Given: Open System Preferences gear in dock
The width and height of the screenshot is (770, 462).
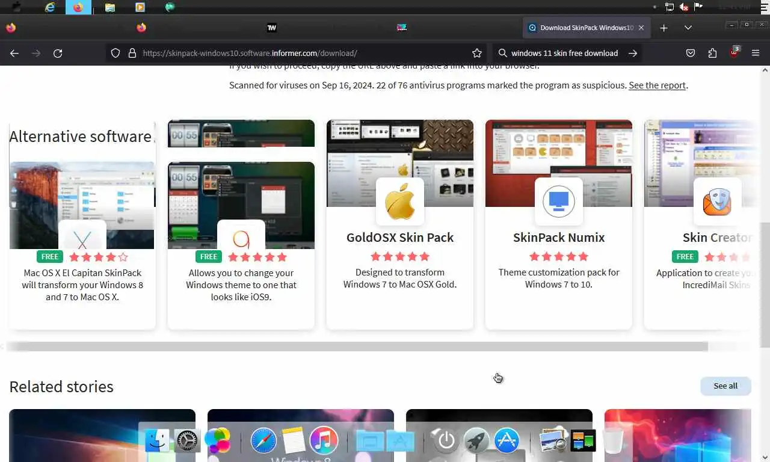Looking at the screenshot, I should 187,442.
